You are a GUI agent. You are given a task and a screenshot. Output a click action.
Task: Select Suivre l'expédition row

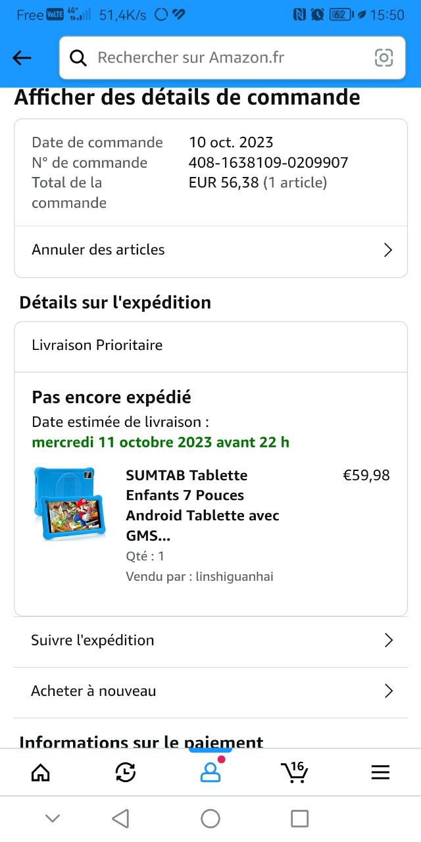210,640
